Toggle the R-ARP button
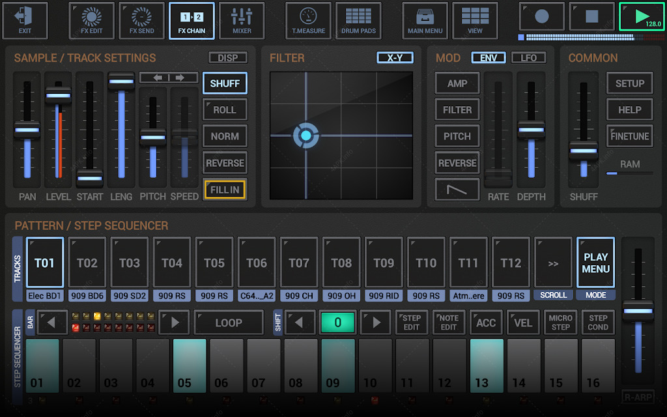Screen dimensions: 667x417 [x=638, y=397]
